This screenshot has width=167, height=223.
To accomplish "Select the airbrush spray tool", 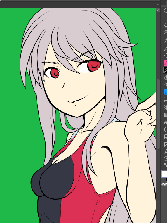I will 166,85.
